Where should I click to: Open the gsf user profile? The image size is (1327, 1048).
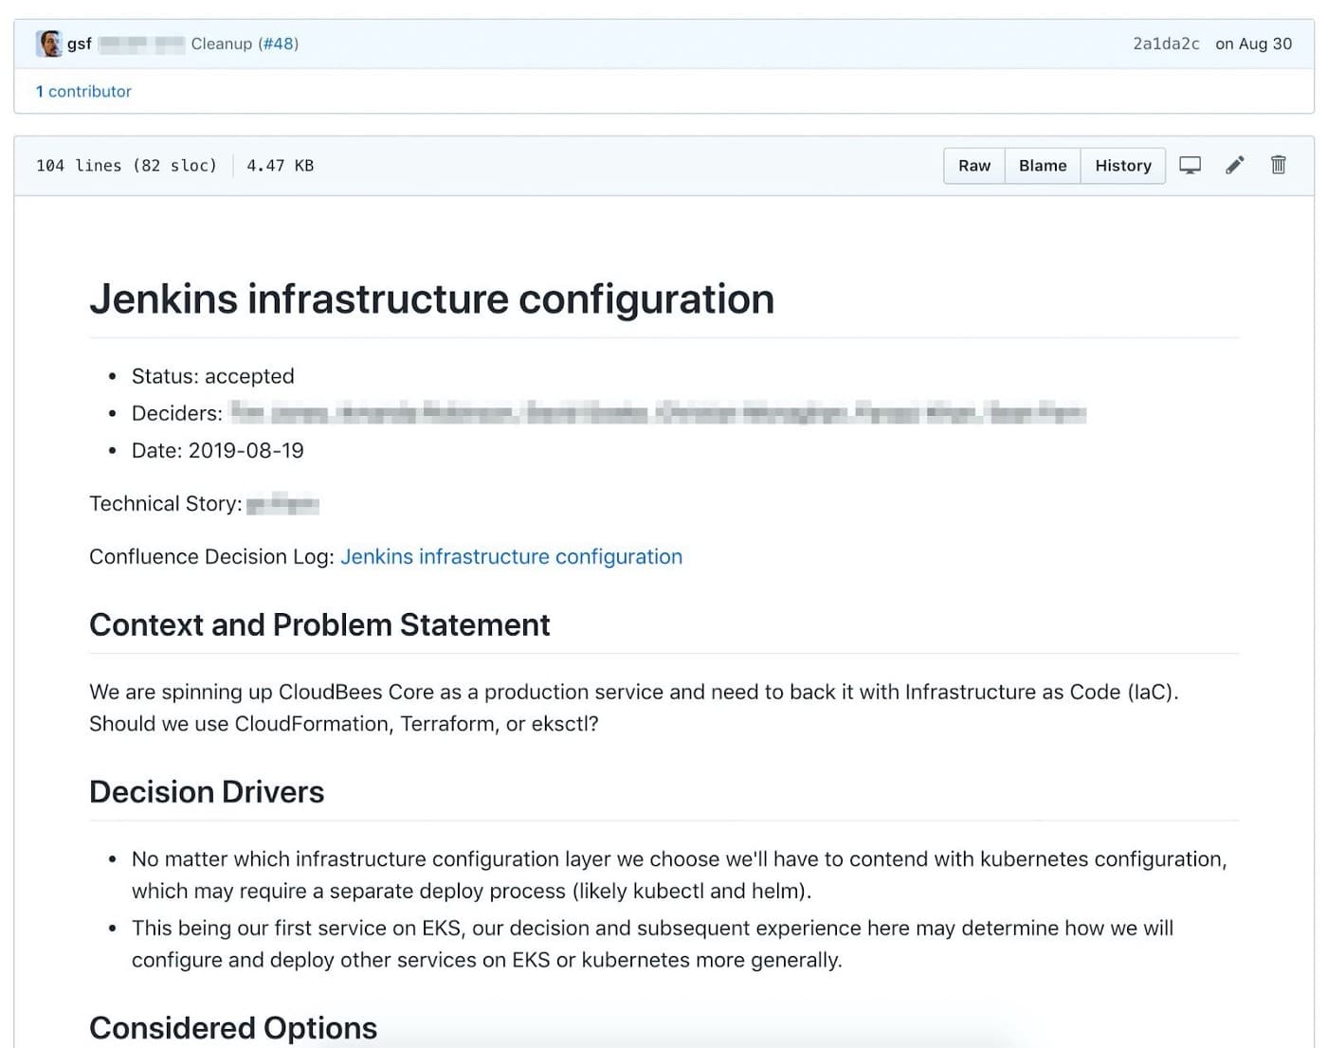(80, 44)
